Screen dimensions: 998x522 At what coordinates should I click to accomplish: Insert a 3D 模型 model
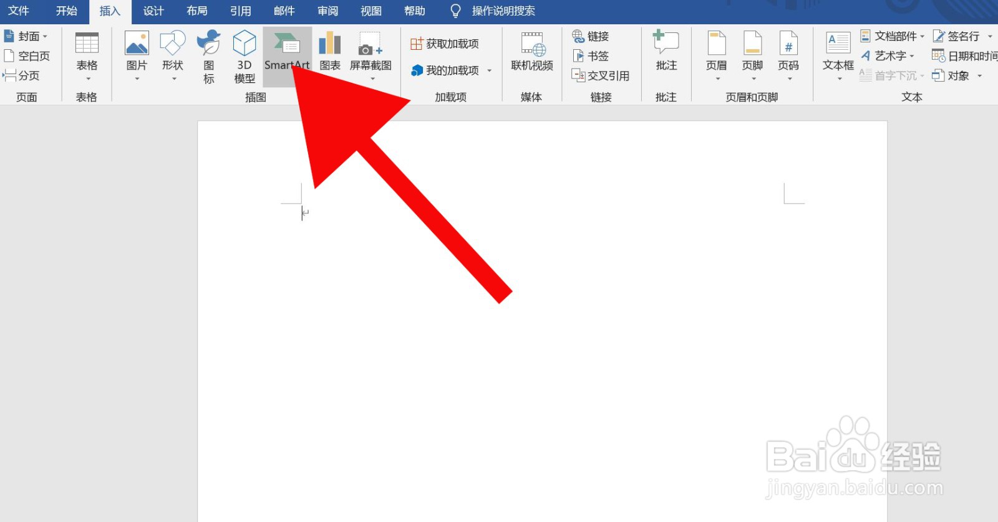(245, 57)
